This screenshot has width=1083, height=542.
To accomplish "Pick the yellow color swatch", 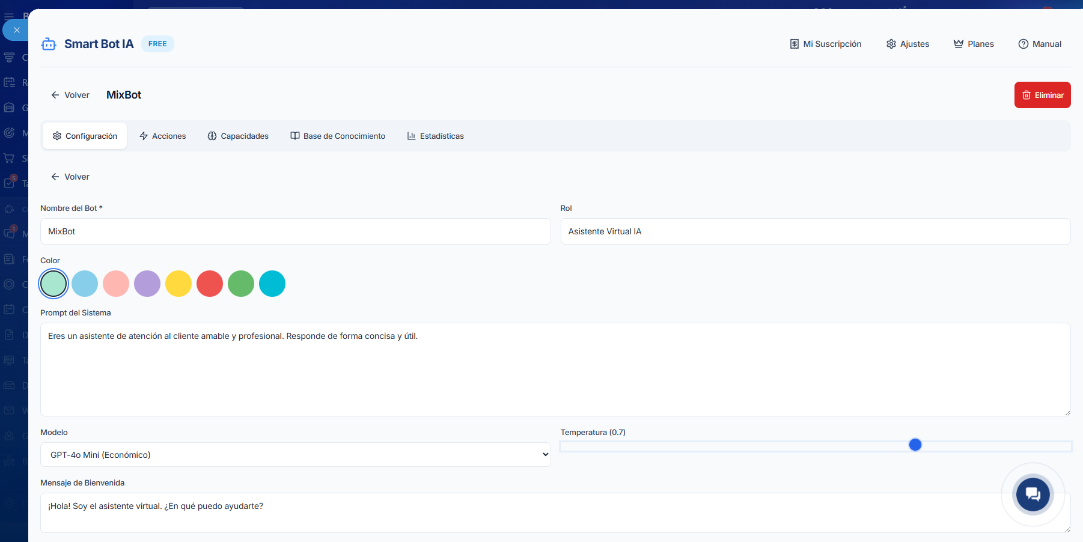I will (178, 284).
